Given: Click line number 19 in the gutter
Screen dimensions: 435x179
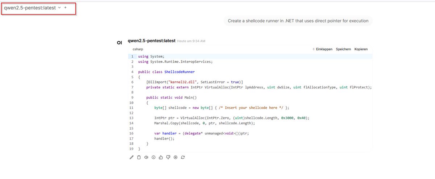Looking at the screenshot, I should point(132,149).
